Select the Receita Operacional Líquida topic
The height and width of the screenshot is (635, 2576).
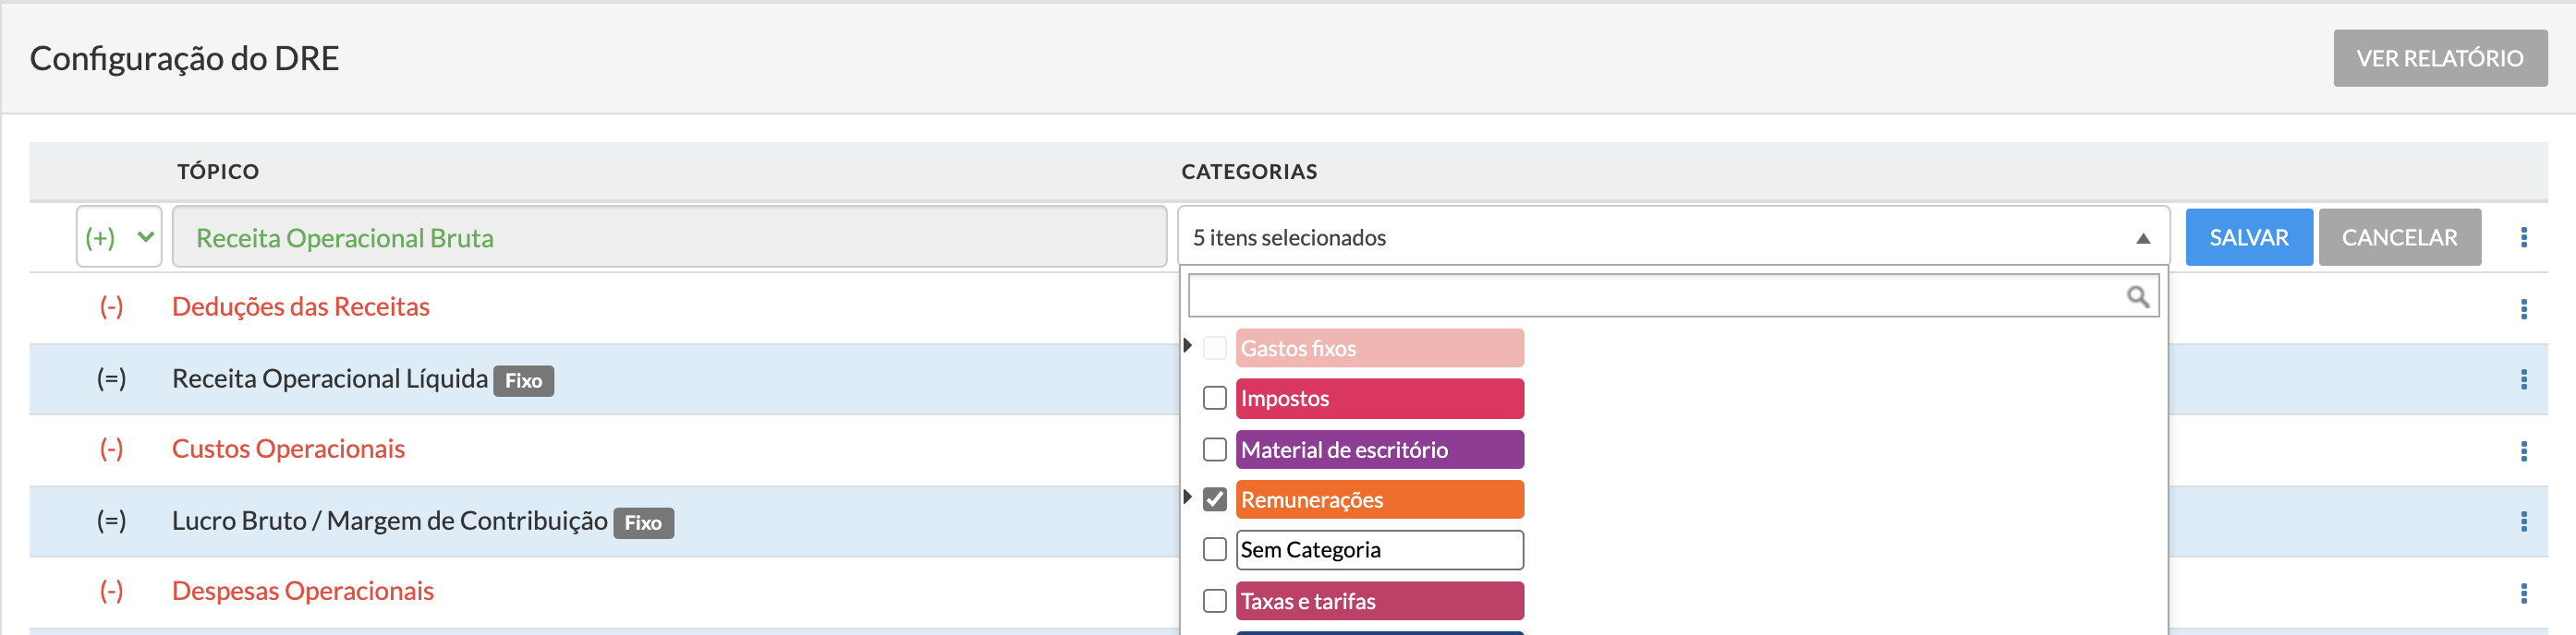[x=330, y=378]
